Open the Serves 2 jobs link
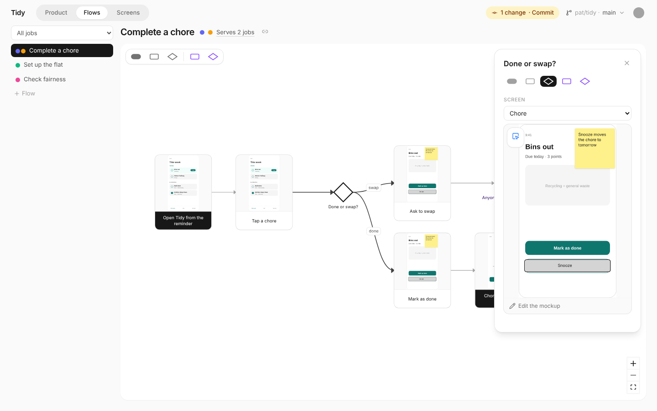Viewport: 657px width, 411px height. pyautogui.click(x=235, y=32)
